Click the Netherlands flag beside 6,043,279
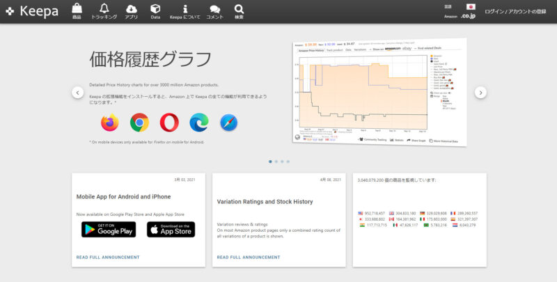The image size is (557, 282). point(455,225)
